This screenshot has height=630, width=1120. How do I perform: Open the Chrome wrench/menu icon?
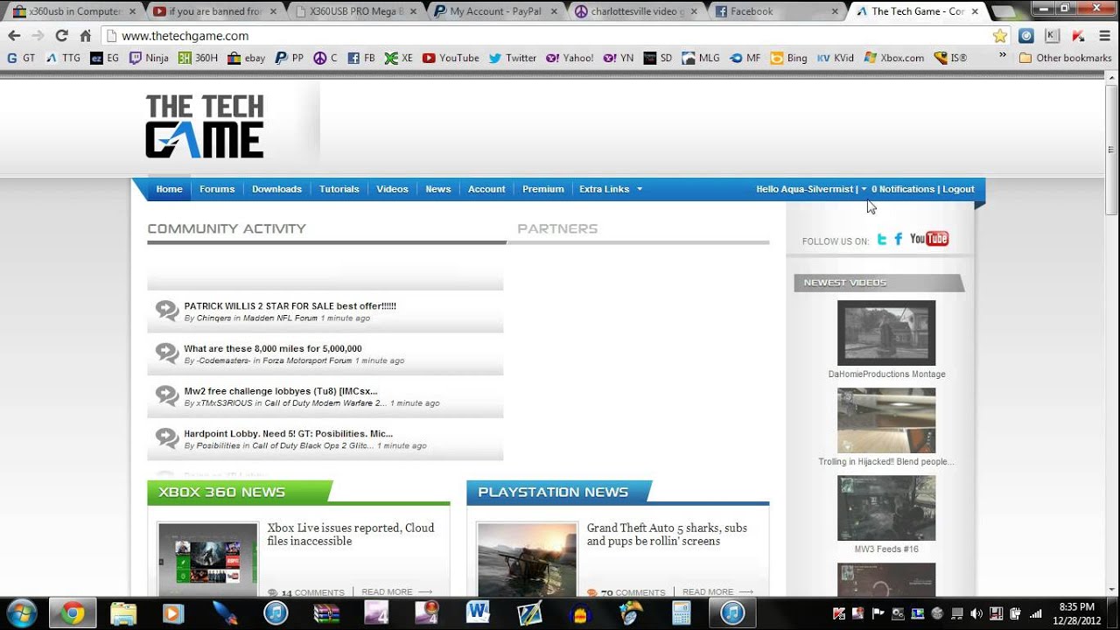coord(1103,36)
